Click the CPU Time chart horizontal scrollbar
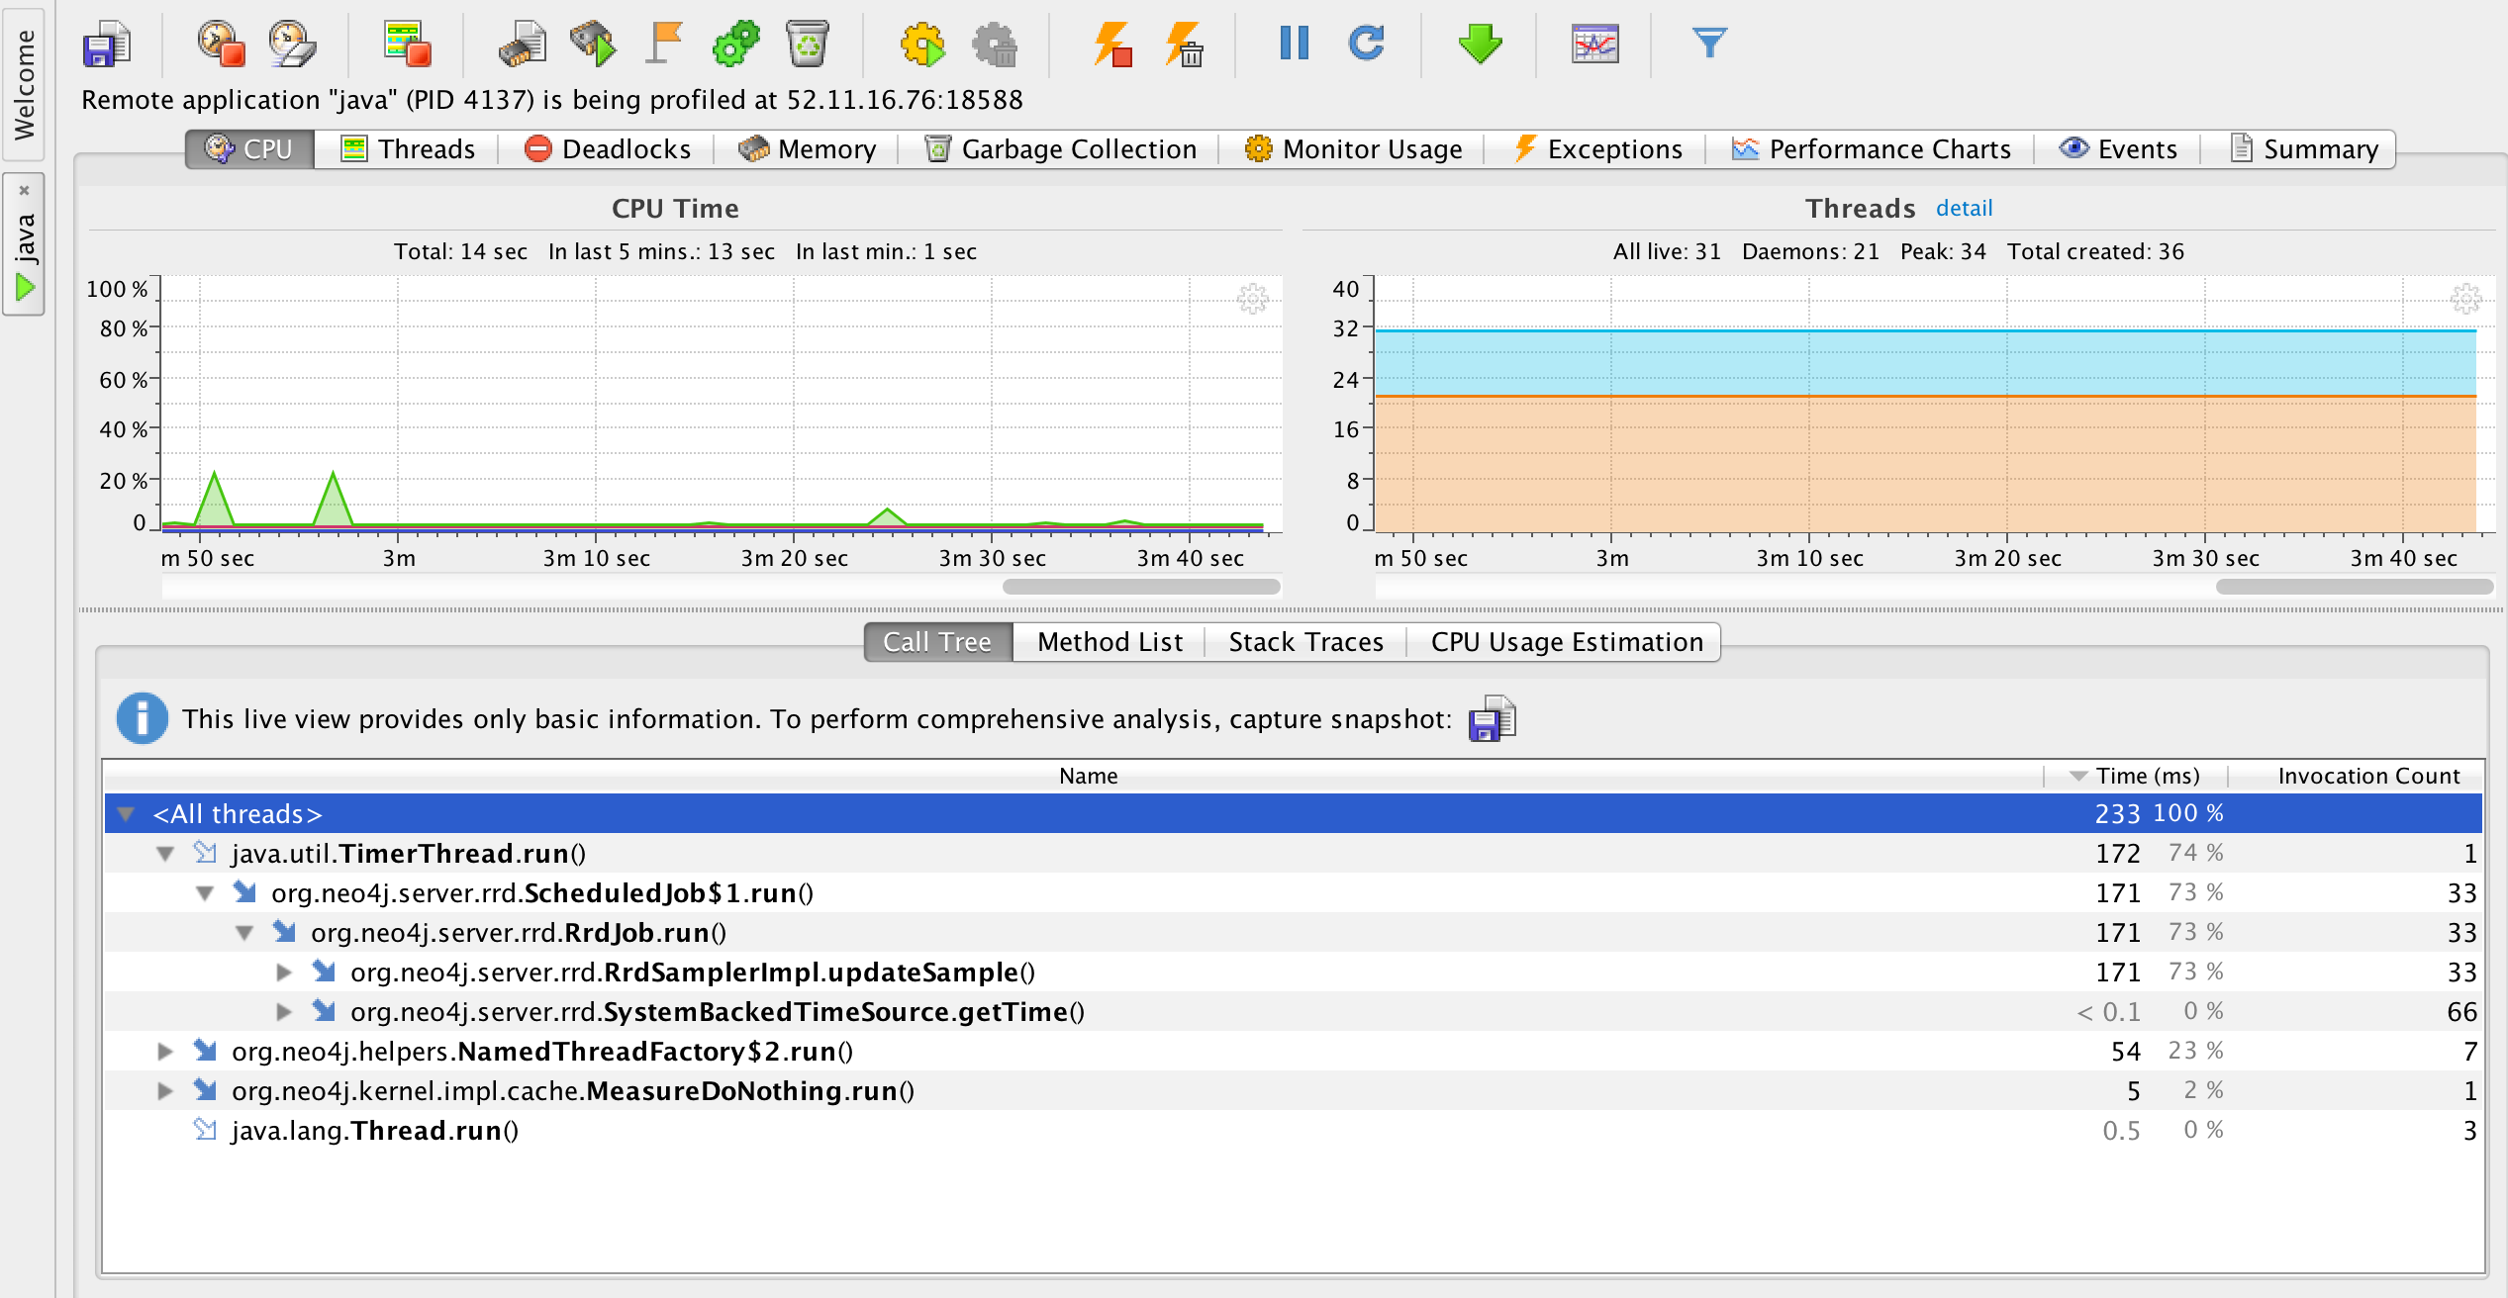Viewport: 2508px width, 1298px height. pyautogui.click(x=1140, y=587)
